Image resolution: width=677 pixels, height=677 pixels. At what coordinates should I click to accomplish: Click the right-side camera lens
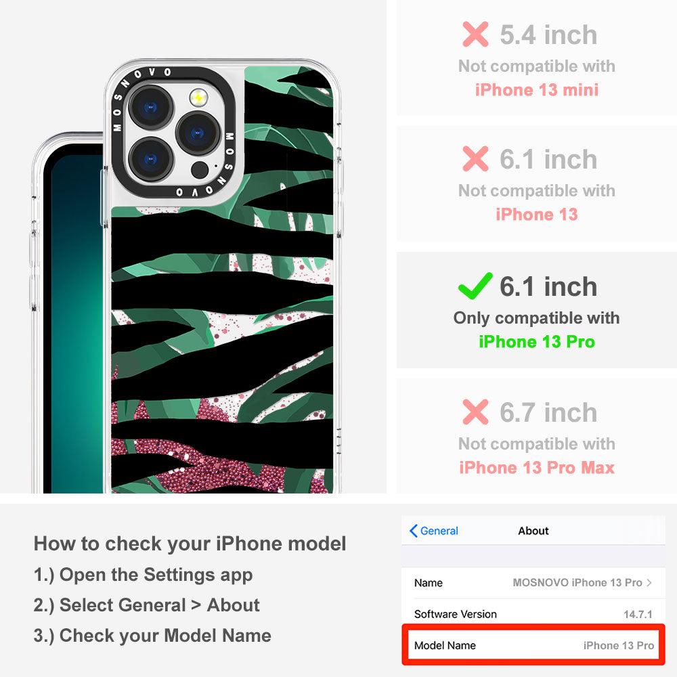tap(198, 133)
